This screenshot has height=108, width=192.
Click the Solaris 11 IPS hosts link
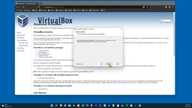[45, 57]
